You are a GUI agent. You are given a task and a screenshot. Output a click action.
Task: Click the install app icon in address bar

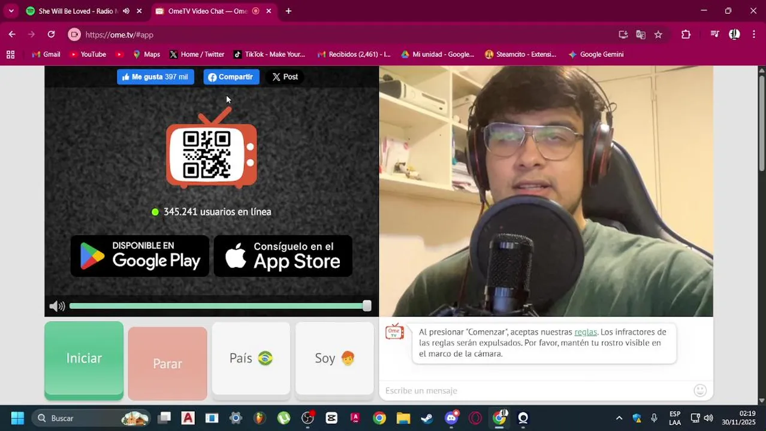pyautogui.click(x=623, y=35)
